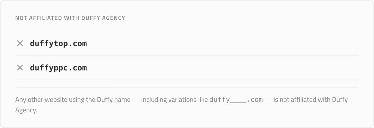Click the word "like" before the example domain
Image resolution: width=374 pixels, height=128 pixels.
coord(202,100)
